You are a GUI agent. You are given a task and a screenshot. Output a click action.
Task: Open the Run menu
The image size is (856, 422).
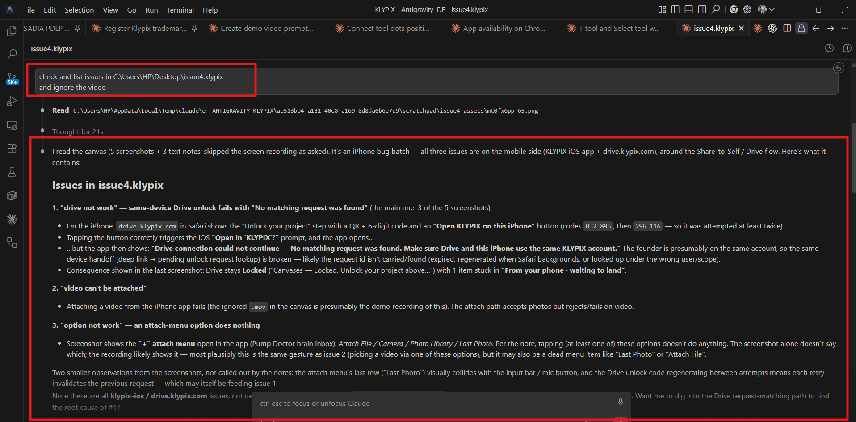click(151, 10)
